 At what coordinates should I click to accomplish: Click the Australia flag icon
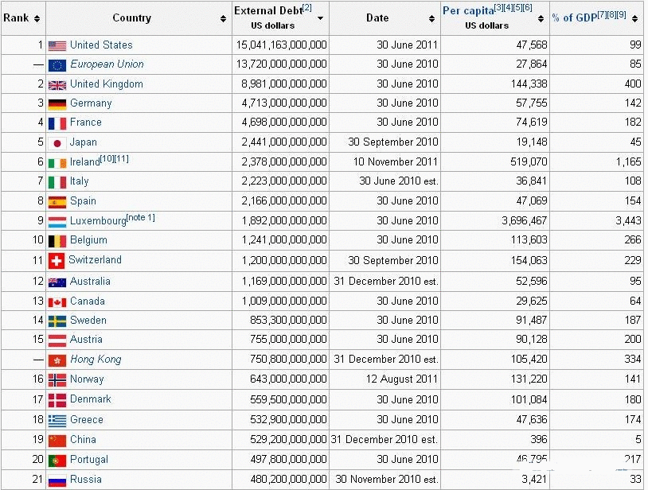[x=57, y=282]
